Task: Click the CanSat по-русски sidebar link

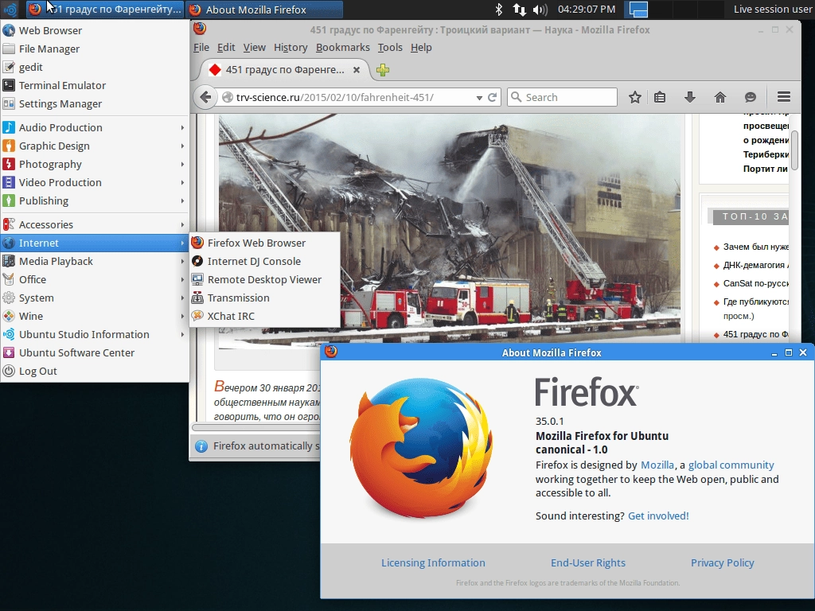Action: (756, 283)
